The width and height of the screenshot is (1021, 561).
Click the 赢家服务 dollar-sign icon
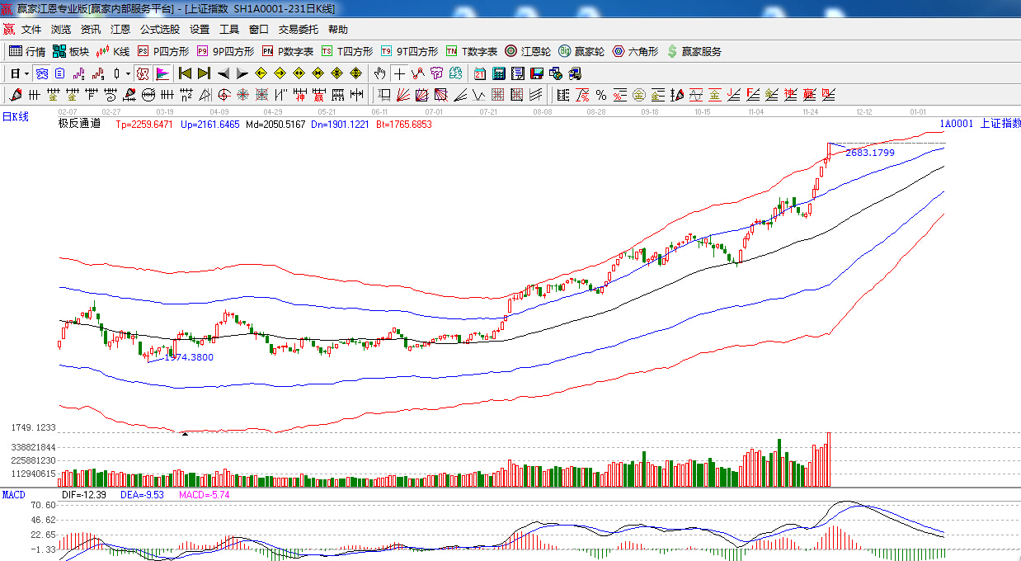point(694,51)
